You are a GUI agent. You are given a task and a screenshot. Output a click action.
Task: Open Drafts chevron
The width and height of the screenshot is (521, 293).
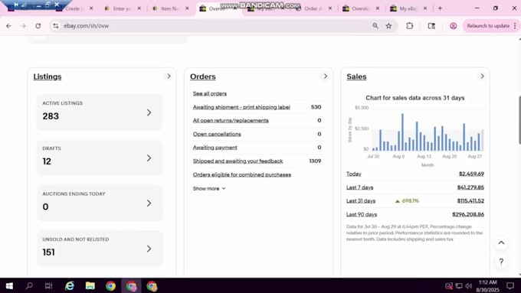149,158
